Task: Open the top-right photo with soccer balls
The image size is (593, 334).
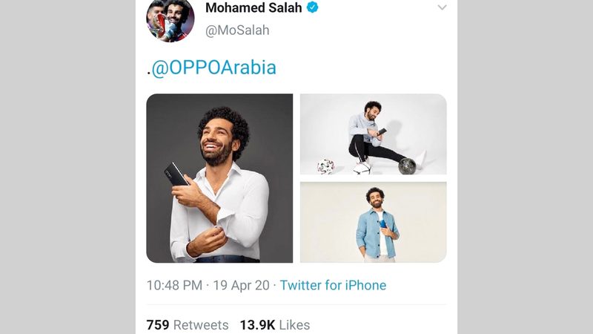Action: 373,134
